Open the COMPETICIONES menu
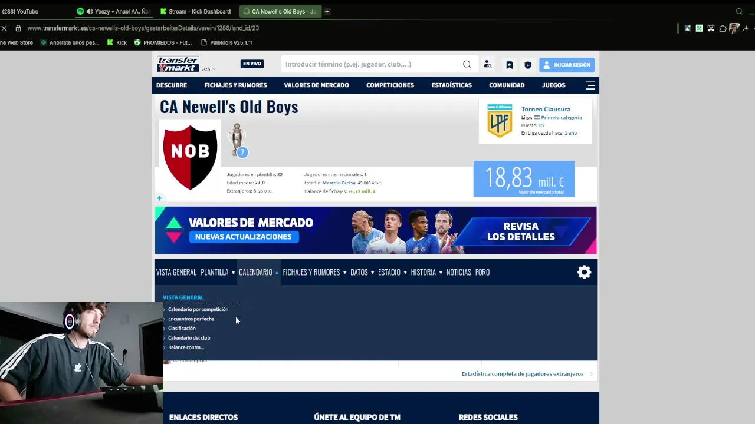The height and width of the screenshot is (424, 755). 390,85
